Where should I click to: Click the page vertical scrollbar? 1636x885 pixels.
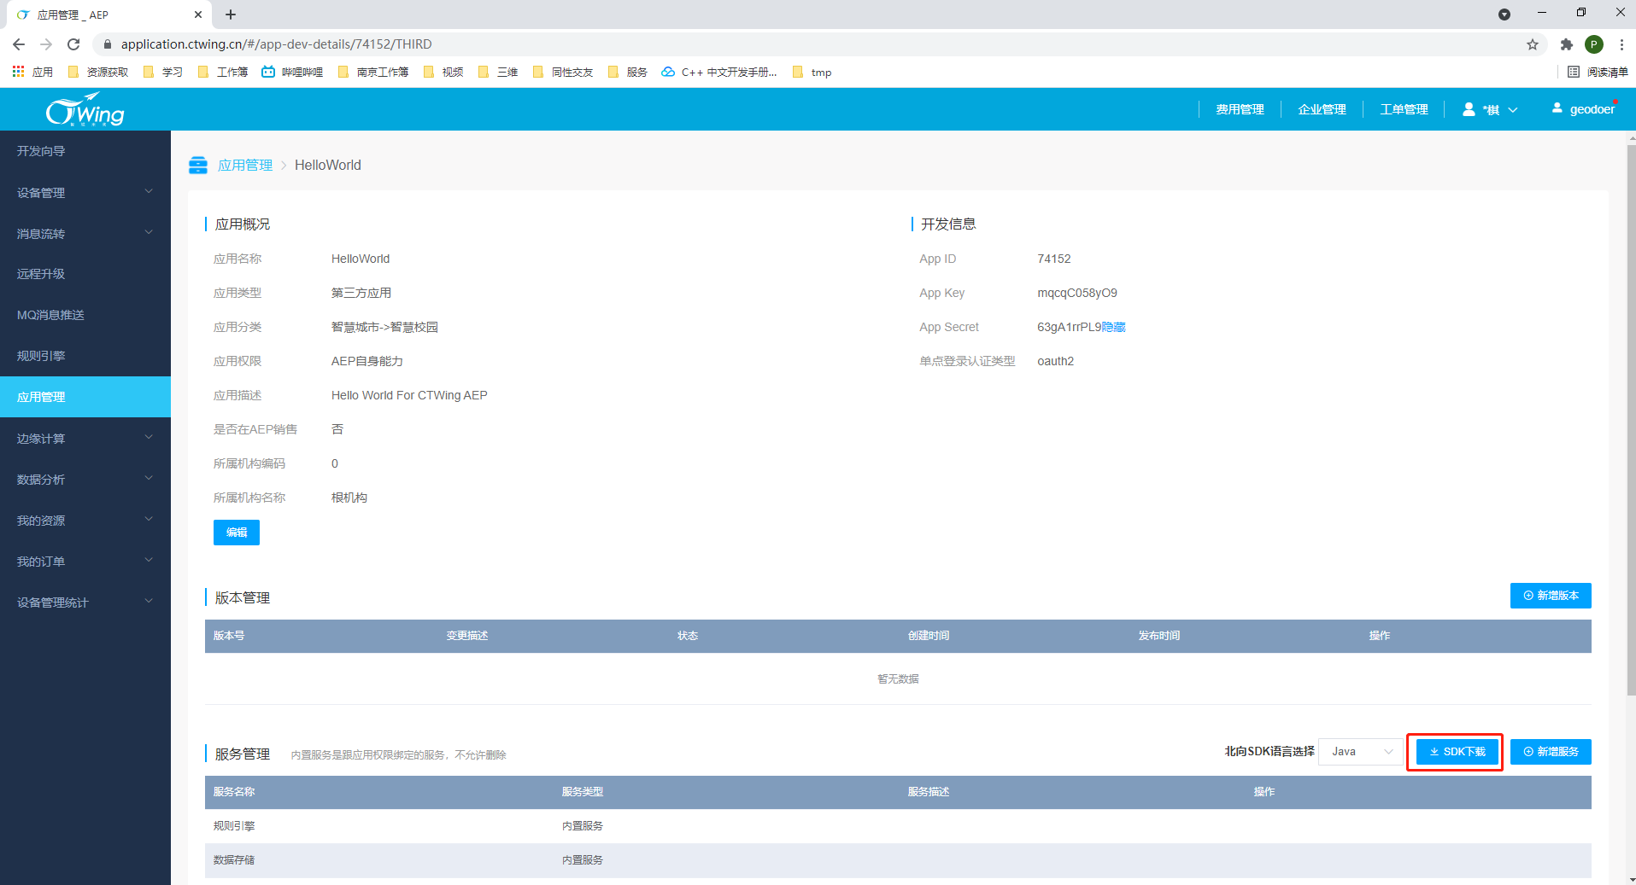[1631, 418]
